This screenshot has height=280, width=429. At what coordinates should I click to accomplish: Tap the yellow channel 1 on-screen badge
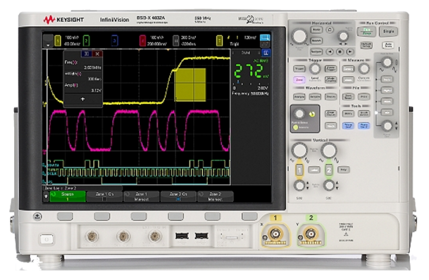(57, 41)
